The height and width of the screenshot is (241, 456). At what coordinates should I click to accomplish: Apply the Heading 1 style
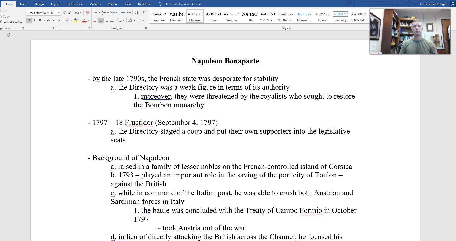[177, 16]
